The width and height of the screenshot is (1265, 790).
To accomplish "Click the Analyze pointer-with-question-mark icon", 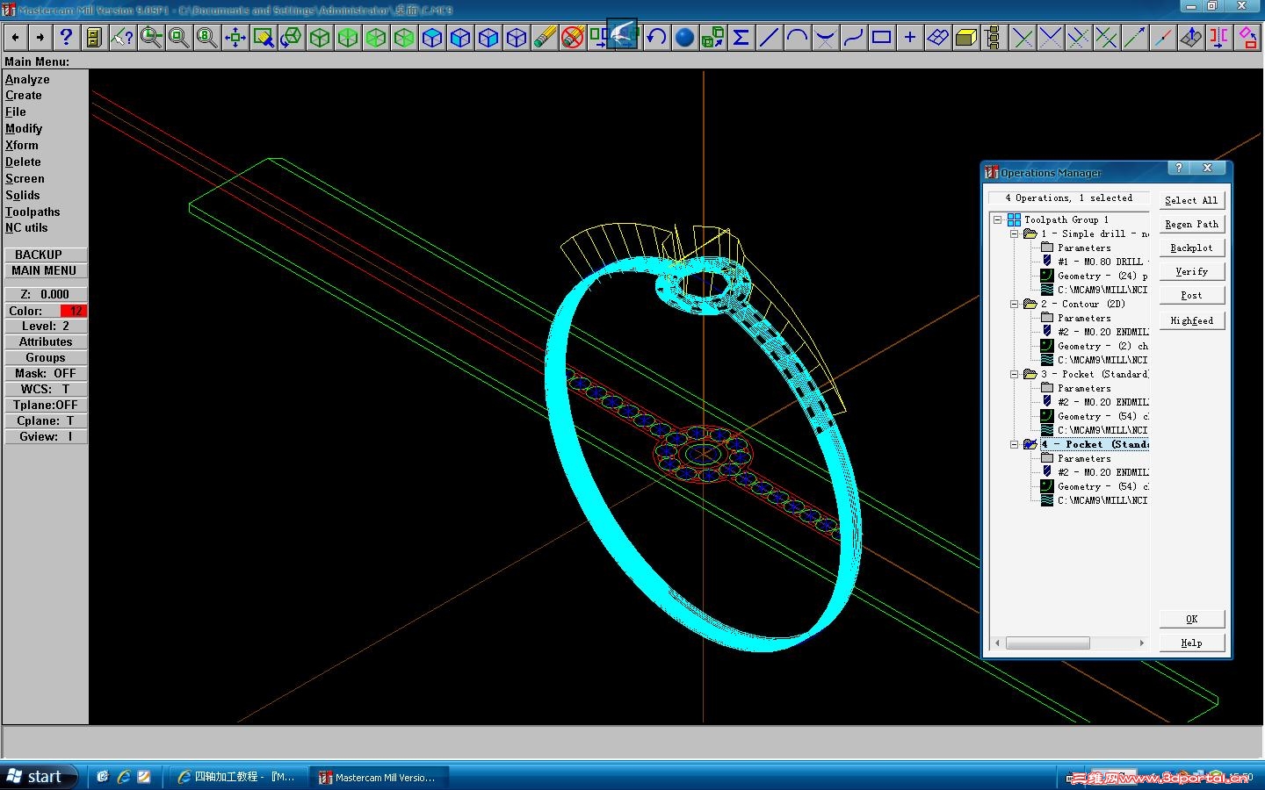I will (x=122, y=37).
